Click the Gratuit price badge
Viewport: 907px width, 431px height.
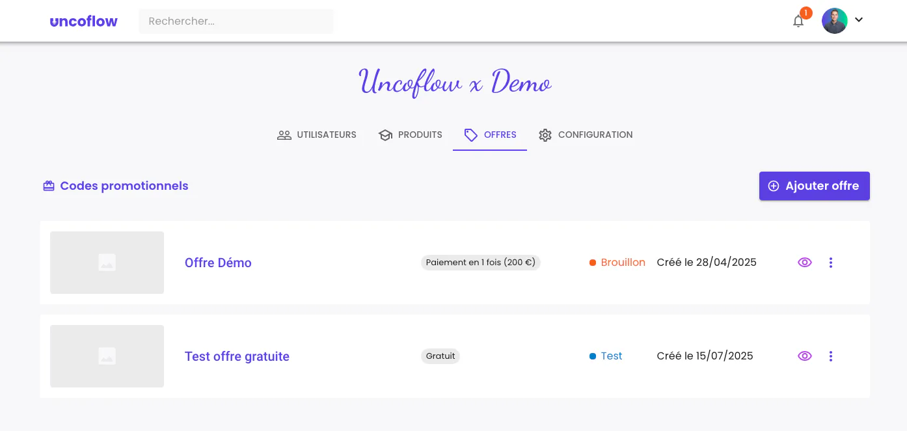click(x=440, y=356)
